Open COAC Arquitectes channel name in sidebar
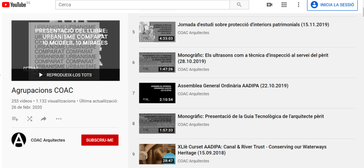Viewport: 364px width, 168px height. (x=48, y=140)
